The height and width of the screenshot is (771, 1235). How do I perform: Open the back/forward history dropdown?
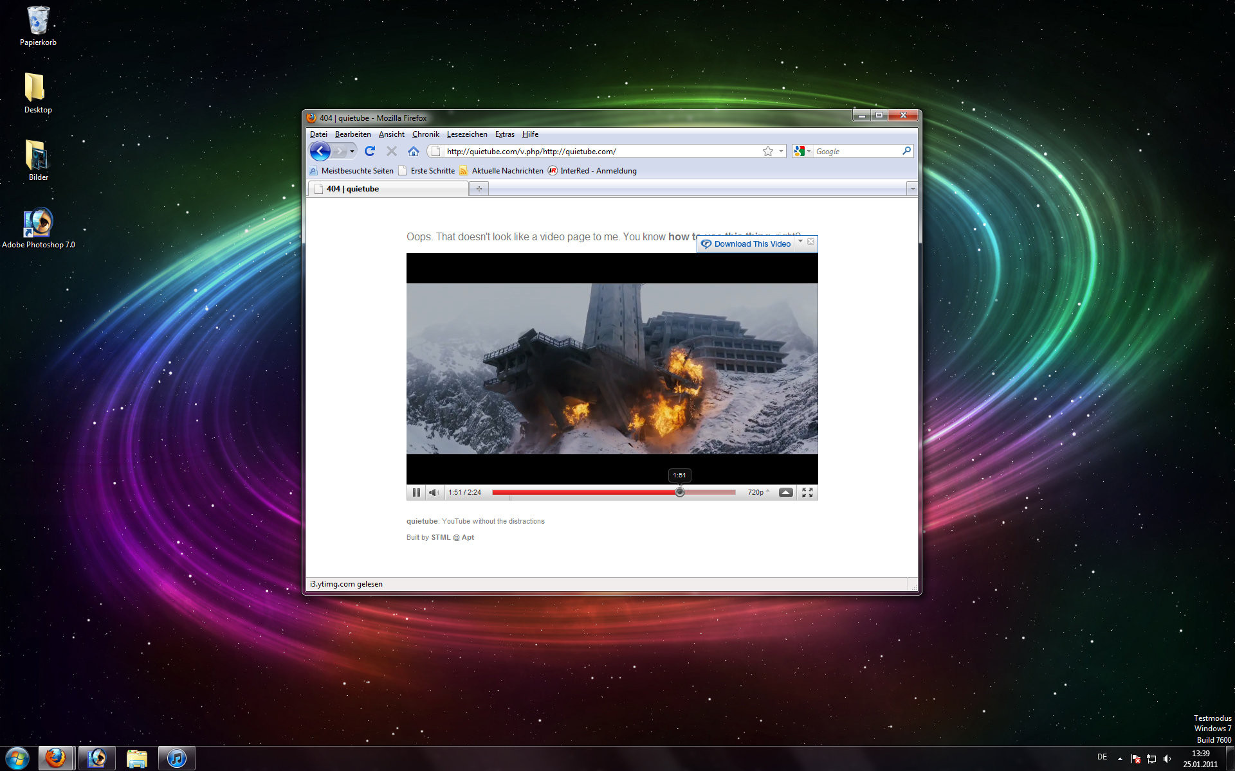tap(352, 151)
